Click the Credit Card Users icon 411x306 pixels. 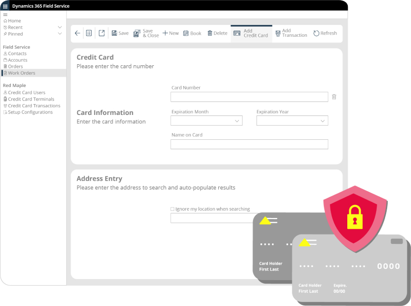(x=5, y=93)
